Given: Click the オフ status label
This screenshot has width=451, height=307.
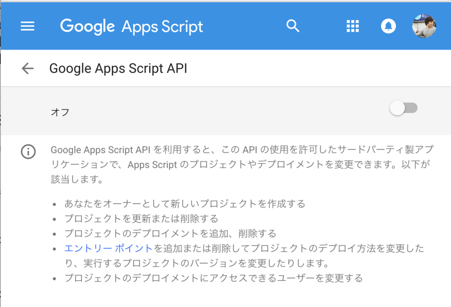Looking at the screenshot, I should pos(60,112).
